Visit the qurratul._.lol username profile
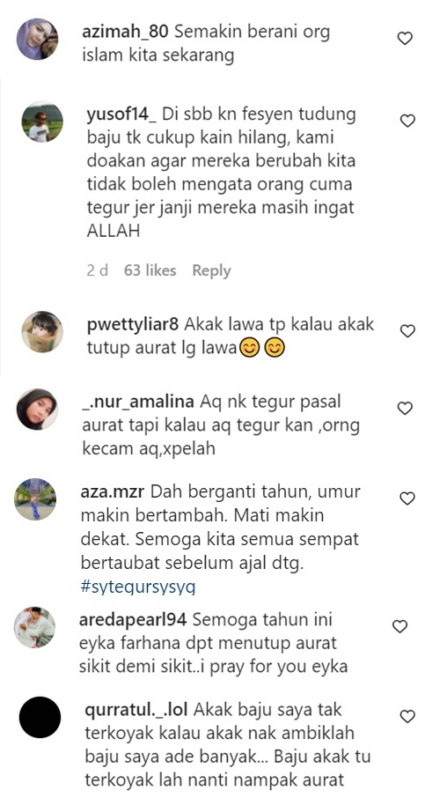The image size is (425, 805). click(136, 710)
